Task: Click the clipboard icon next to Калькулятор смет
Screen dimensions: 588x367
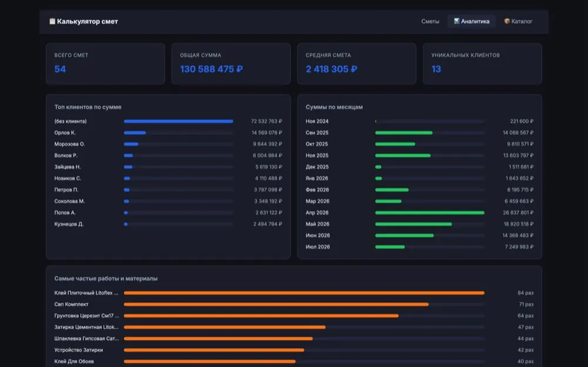Action: point(52,21)
